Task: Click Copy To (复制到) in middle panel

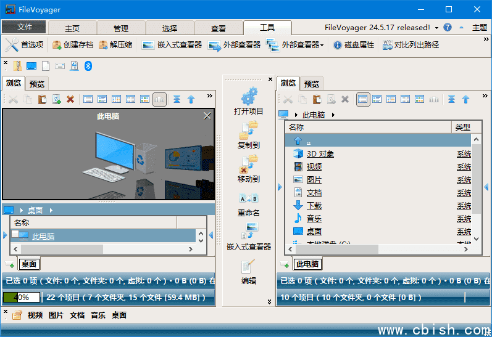Action: click(249, 135)
